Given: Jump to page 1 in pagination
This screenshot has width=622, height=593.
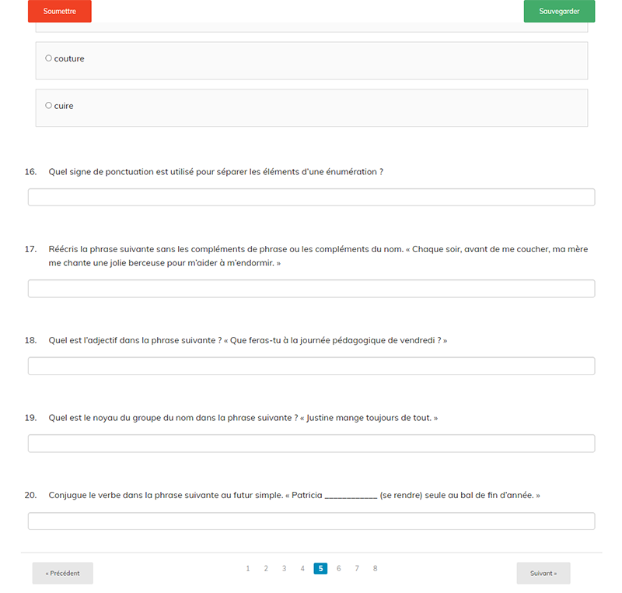Looking at the screenshot, I should coord(248,569).
